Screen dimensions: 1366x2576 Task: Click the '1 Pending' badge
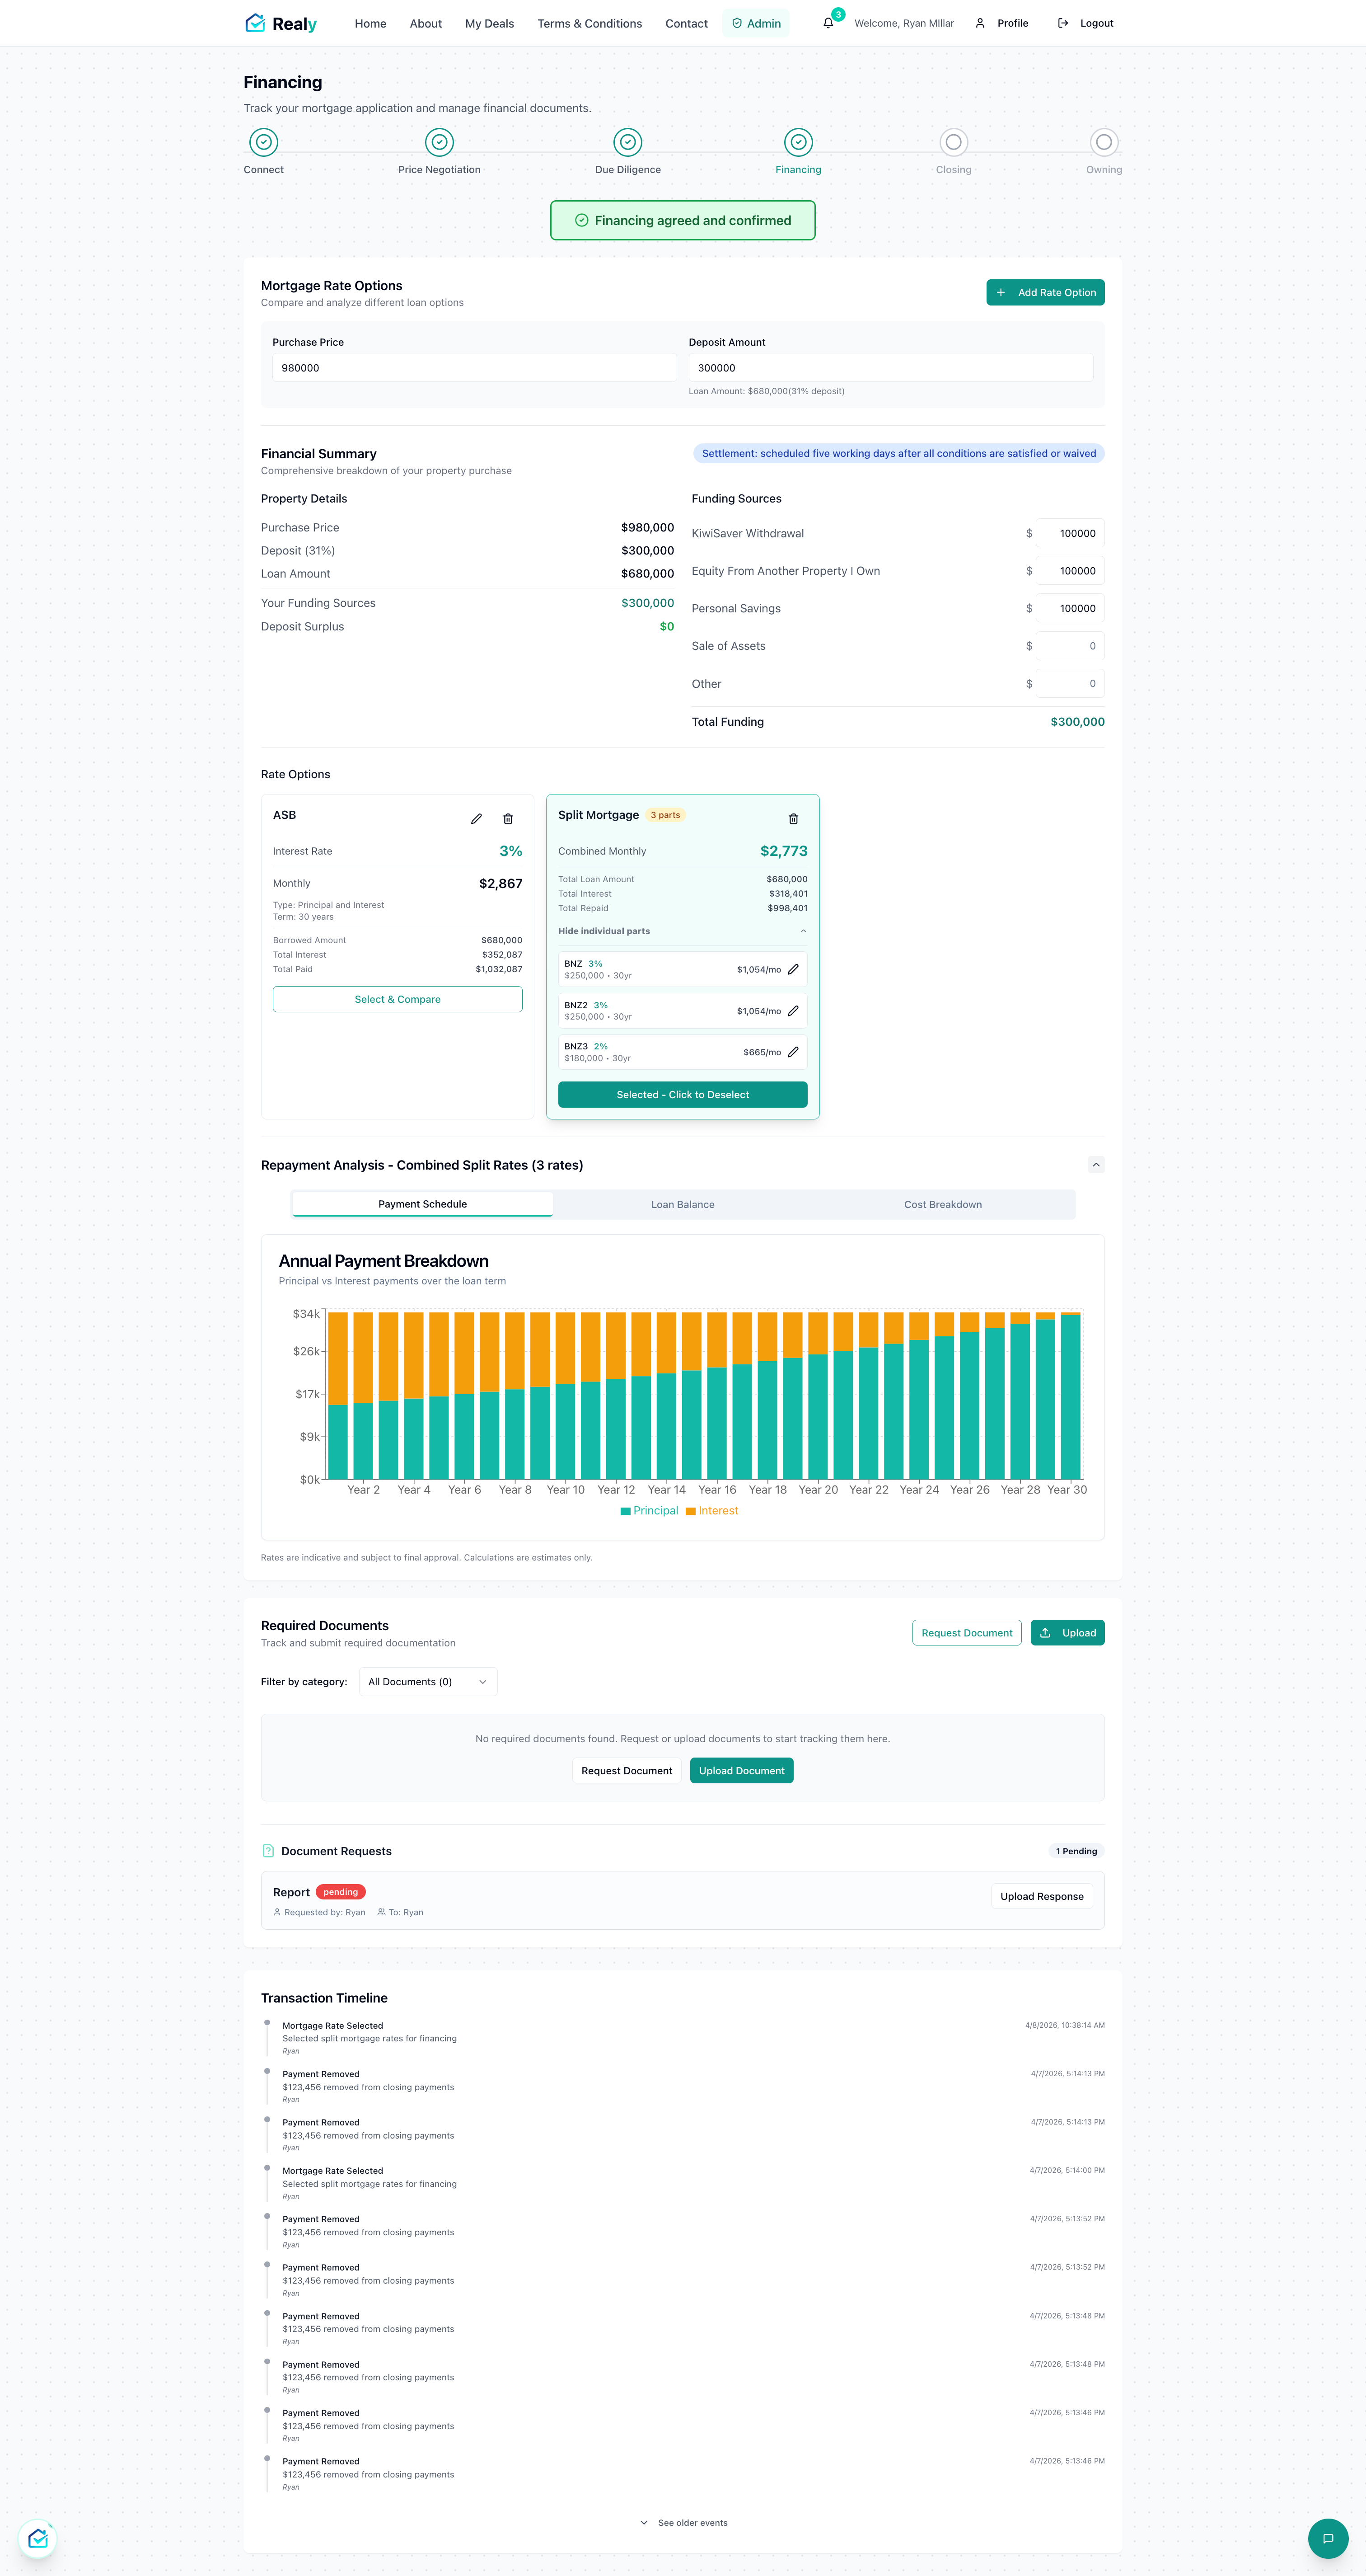pyautogui.click(x=1076, y=1851)
